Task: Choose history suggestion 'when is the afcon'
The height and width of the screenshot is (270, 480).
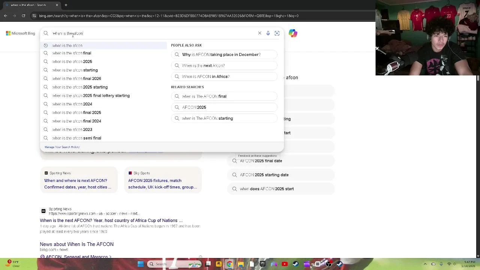Action: [103, 45]
